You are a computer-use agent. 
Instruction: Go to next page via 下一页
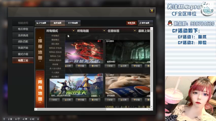point(141,106)
